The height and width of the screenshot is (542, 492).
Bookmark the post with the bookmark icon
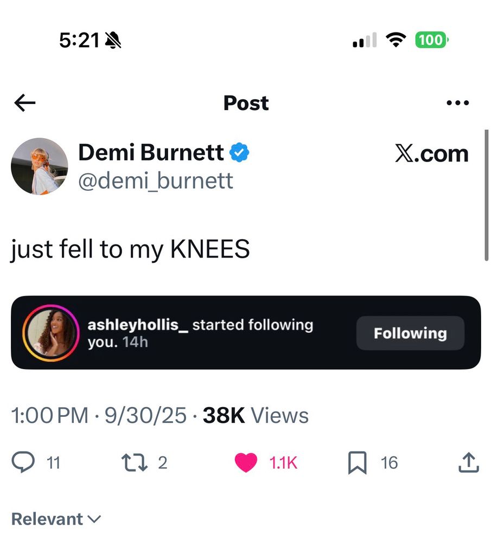[356, 463]
